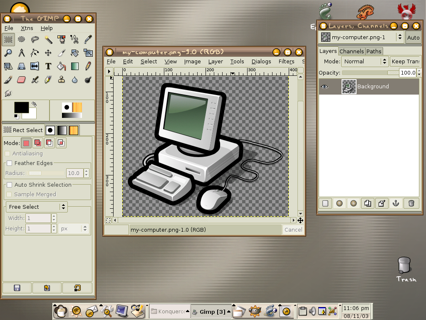Click the swap foreground/background colors arrow

click(34, 104)
